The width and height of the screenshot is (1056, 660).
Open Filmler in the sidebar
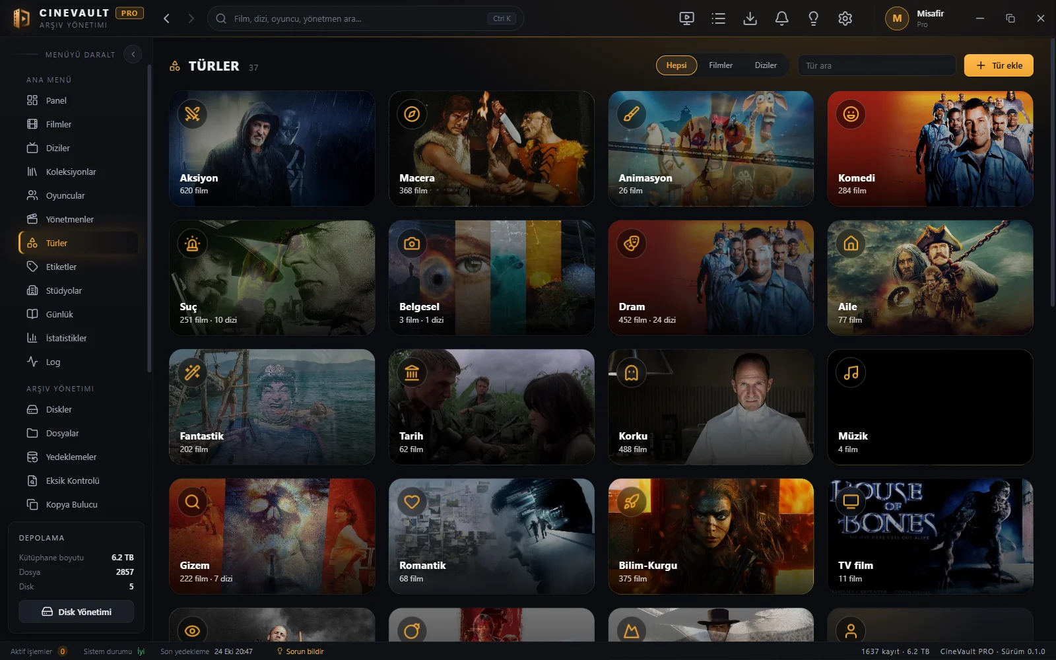(x=79, y=124)
